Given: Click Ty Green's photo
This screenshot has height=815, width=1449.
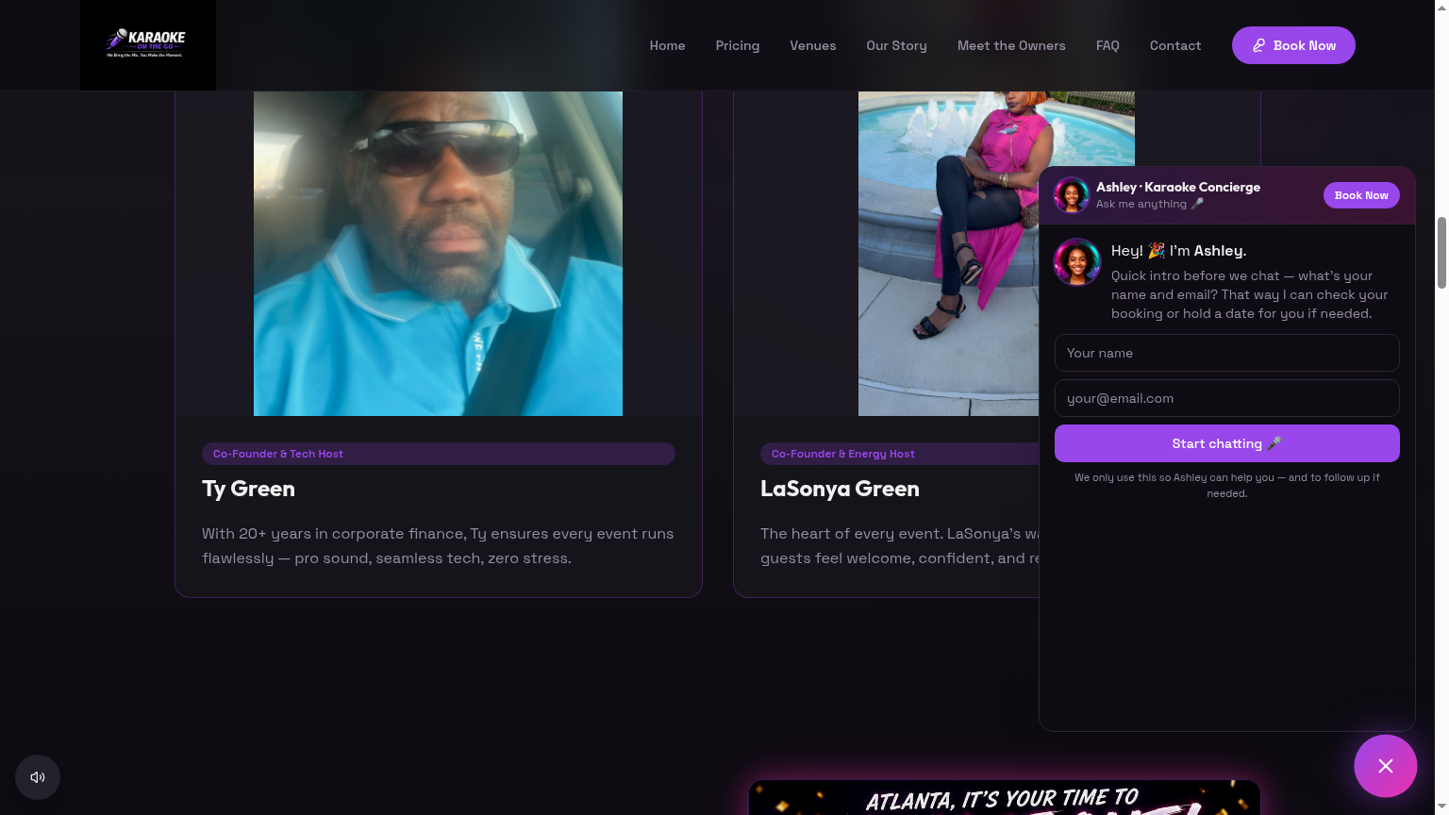Looking at the screenshot, I should pos(438,253).
